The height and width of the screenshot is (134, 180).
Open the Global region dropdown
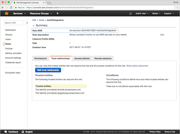156,14
